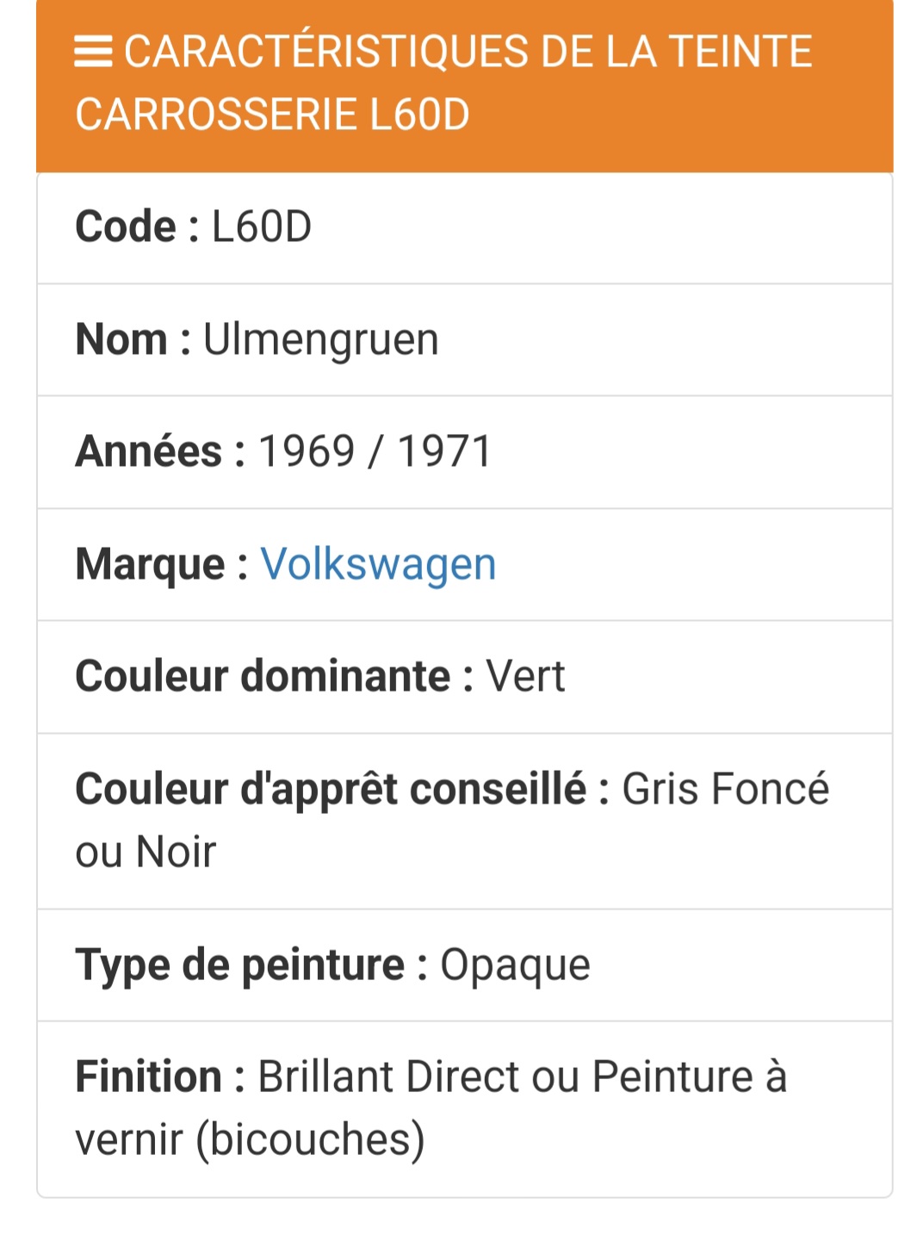Screen dimensions: 917x1241
Task: Click the Marque label text
Action: [x=161, y=565]
